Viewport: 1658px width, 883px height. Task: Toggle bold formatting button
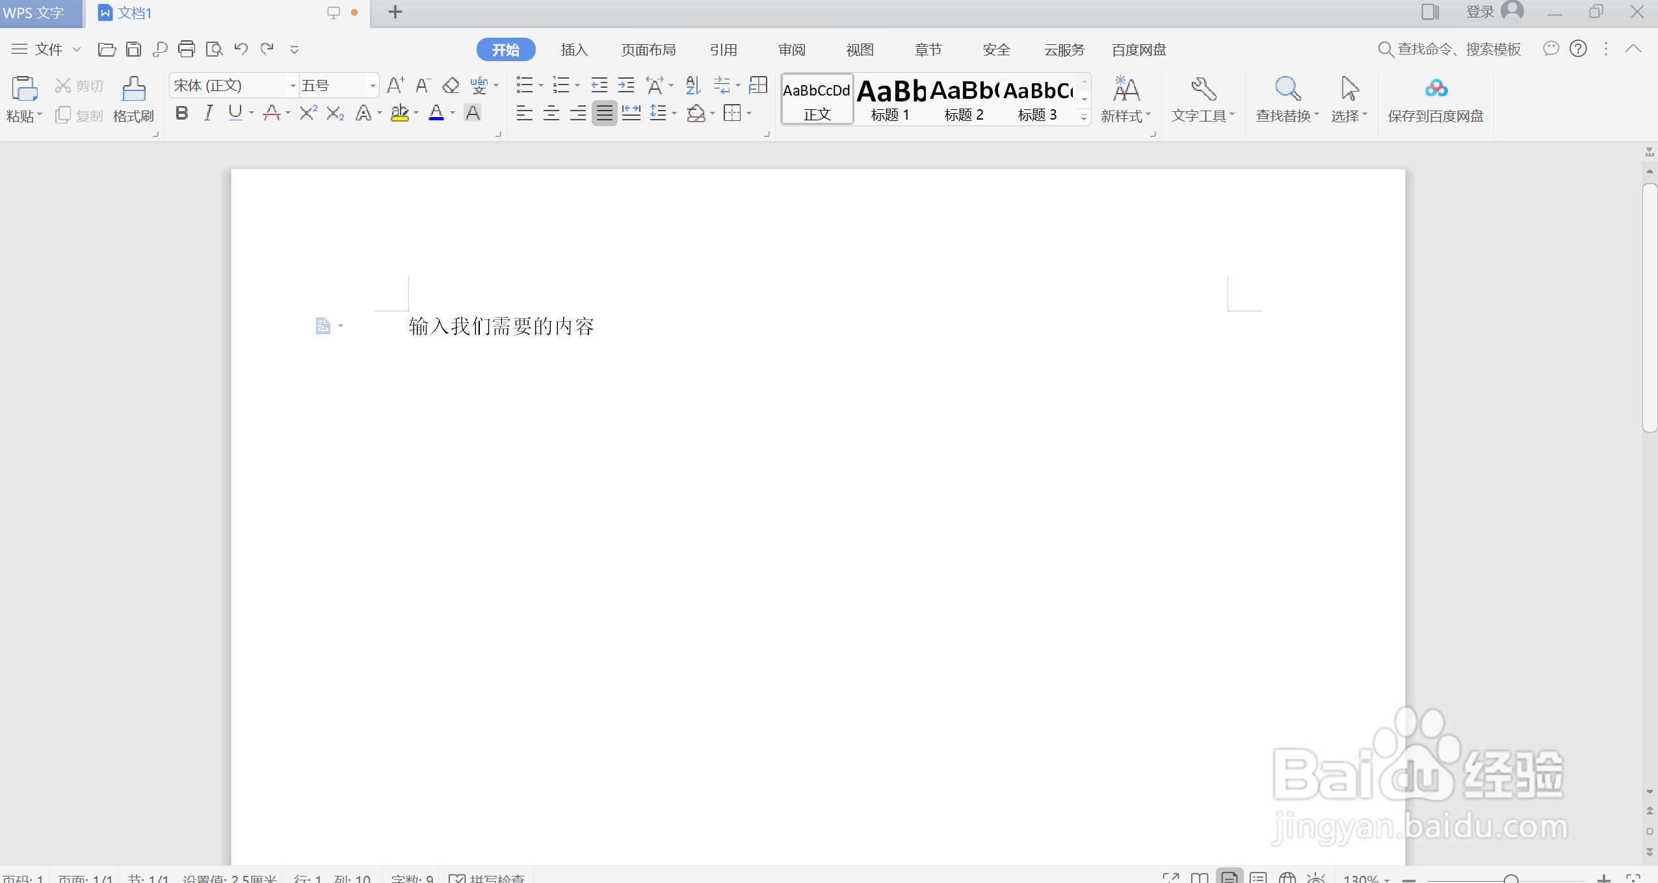(182, 113)
